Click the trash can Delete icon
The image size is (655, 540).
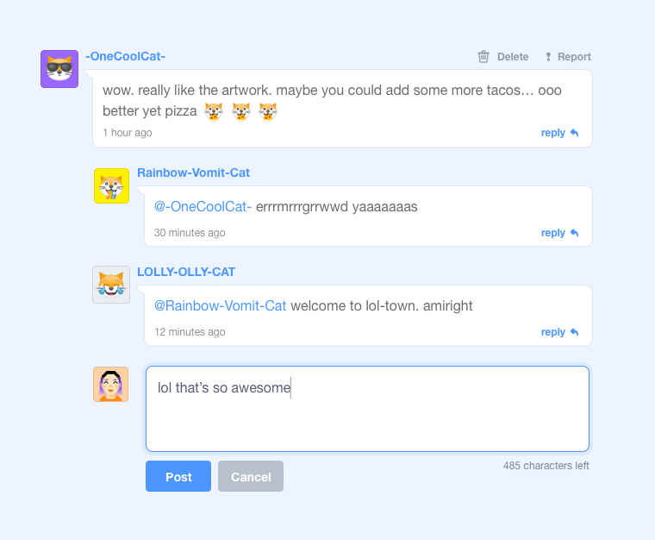(483, 56)
